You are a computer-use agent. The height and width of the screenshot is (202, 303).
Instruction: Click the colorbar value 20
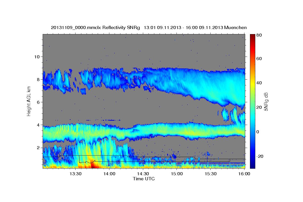coord(259,107)
